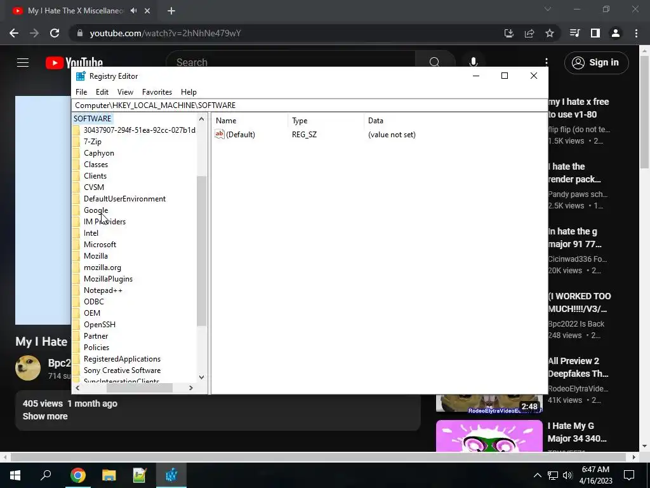Select the SOFTWARE key in the tree
The height and width of the screenshot is (488, 650).
(x=93, y=119)
